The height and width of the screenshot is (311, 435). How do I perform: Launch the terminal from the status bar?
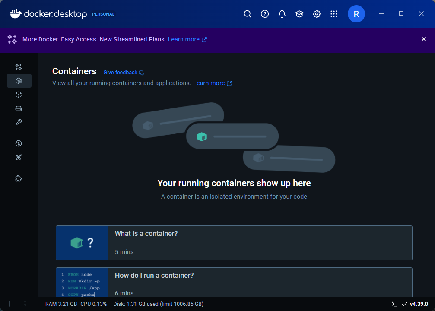pos(394,304)
